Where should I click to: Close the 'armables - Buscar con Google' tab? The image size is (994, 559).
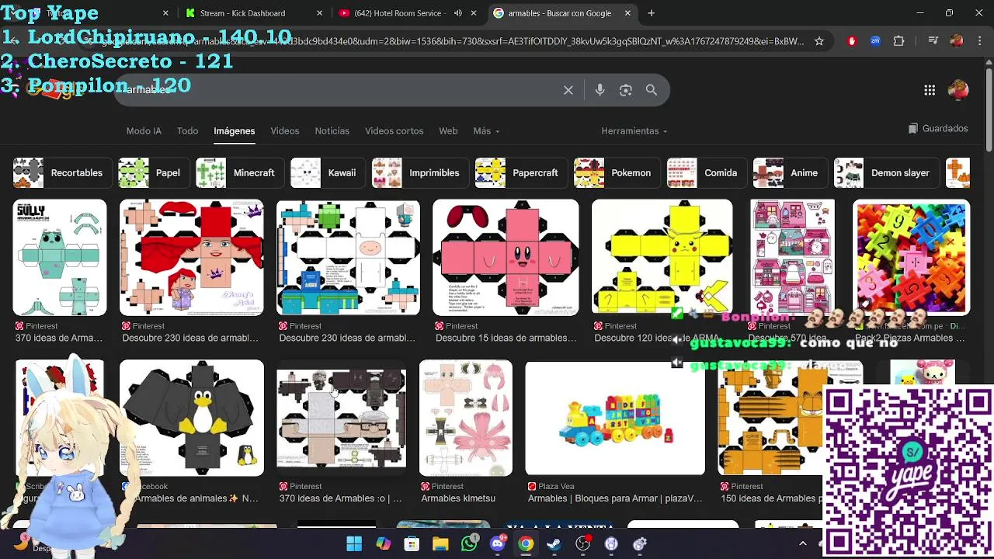[627, 13]
